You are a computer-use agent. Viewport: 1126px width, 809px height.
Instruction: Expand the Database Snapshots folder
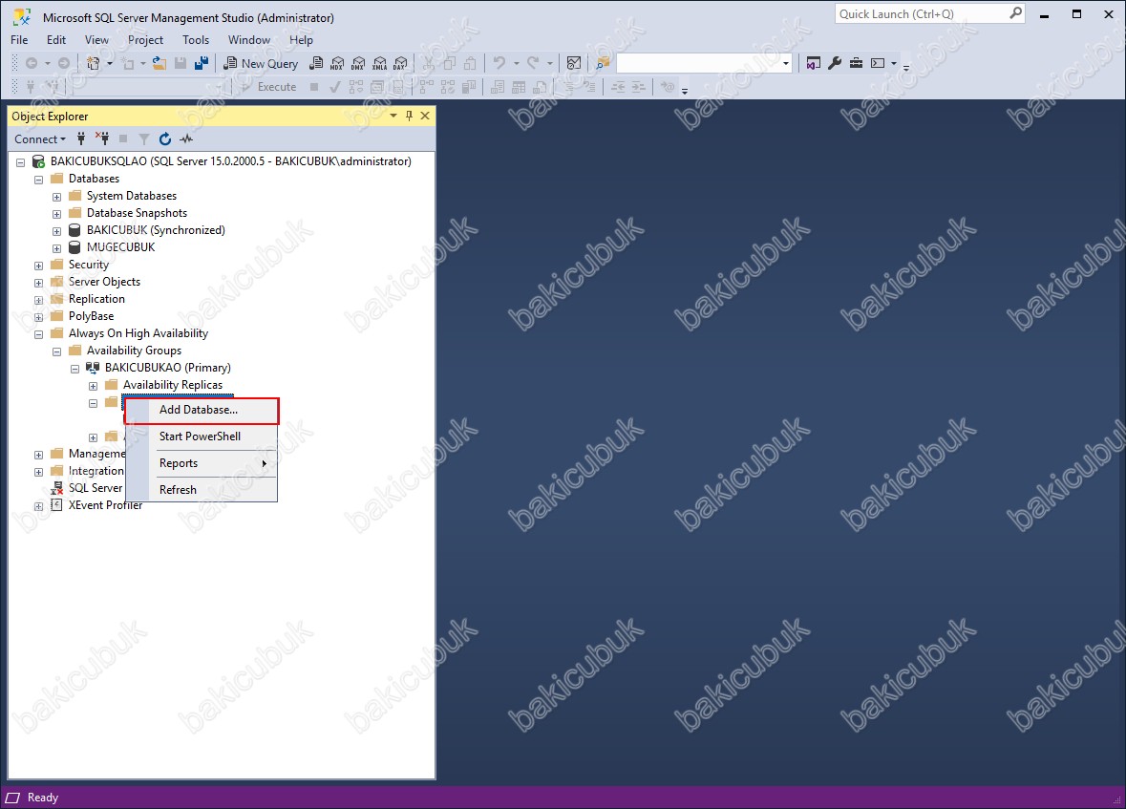pyautogui.click(x=56, y=214)
